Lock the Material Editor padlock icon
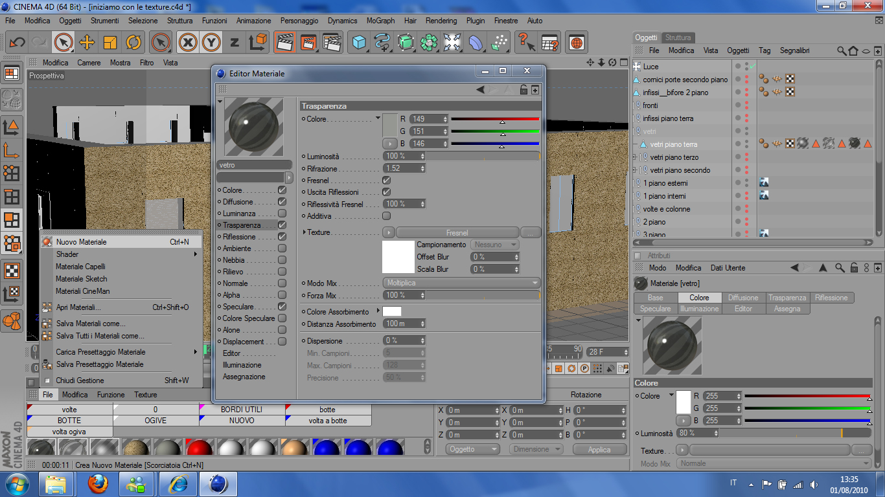The height and width of the screenshot is (497, 885). tap(523, 90)
